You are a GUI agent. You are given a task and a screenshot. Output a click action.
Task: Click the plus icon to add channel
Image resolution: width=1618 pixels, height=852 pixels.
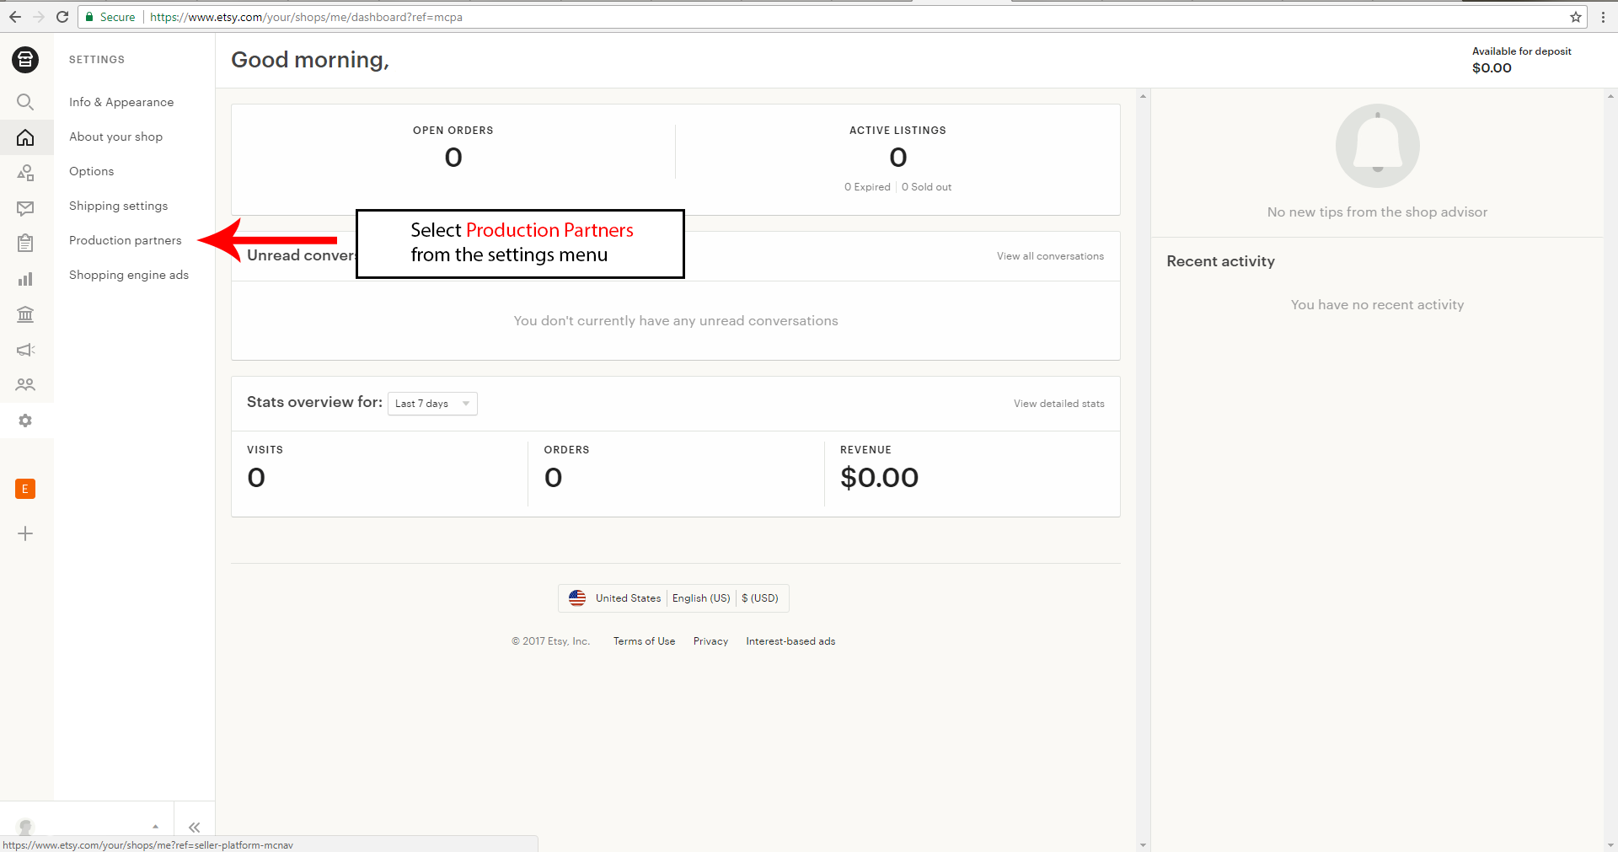(x=25, y=533)
